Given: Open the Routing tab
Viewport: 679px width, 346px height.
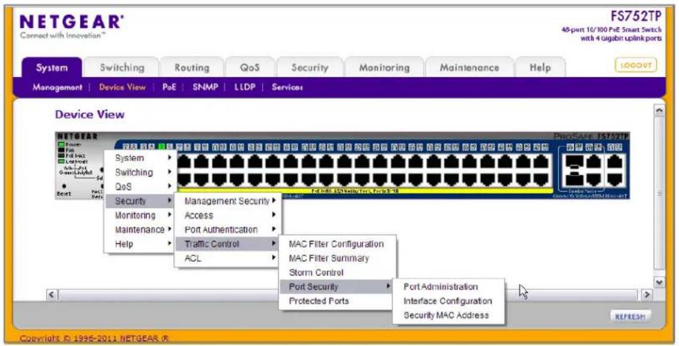Looking at the screenshot, I should point(192,68).
